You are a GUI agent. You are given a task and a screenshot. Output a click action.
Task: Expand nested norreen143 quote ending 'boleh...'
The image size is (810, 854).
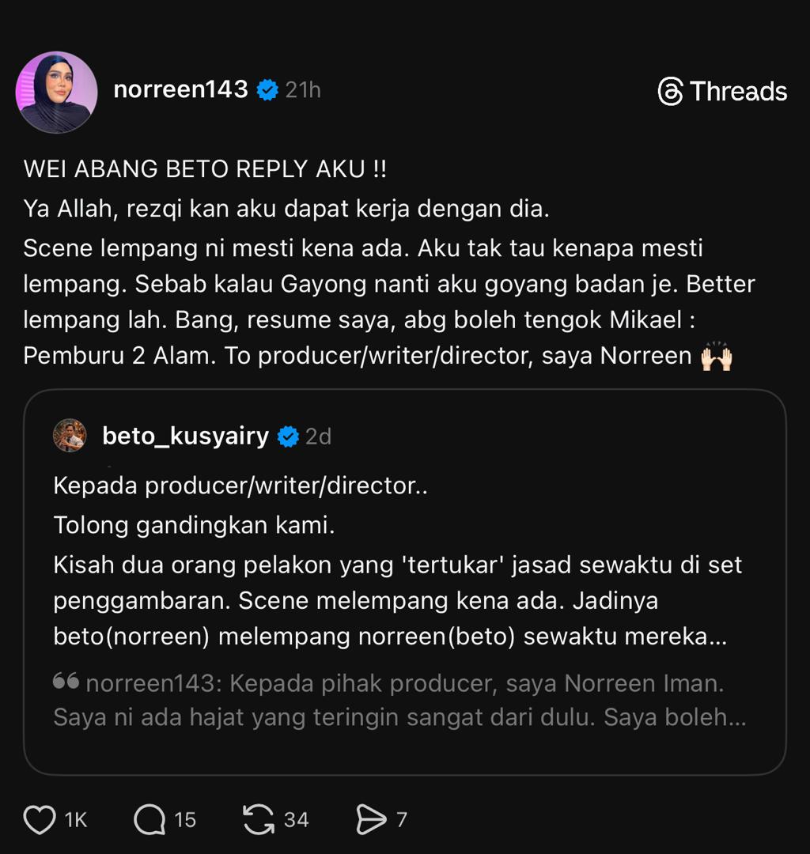728,717
